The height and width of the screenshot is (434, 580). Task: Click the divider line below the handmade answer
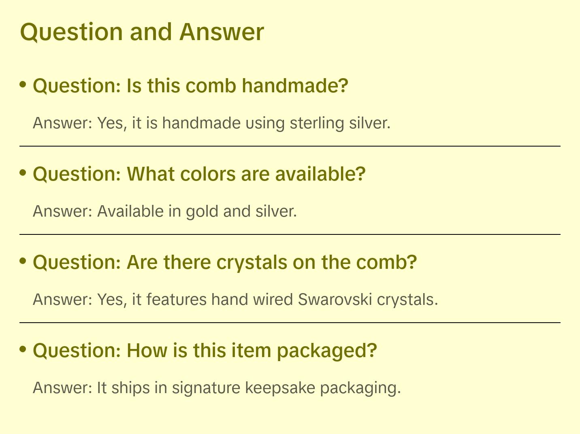[290, 146]
